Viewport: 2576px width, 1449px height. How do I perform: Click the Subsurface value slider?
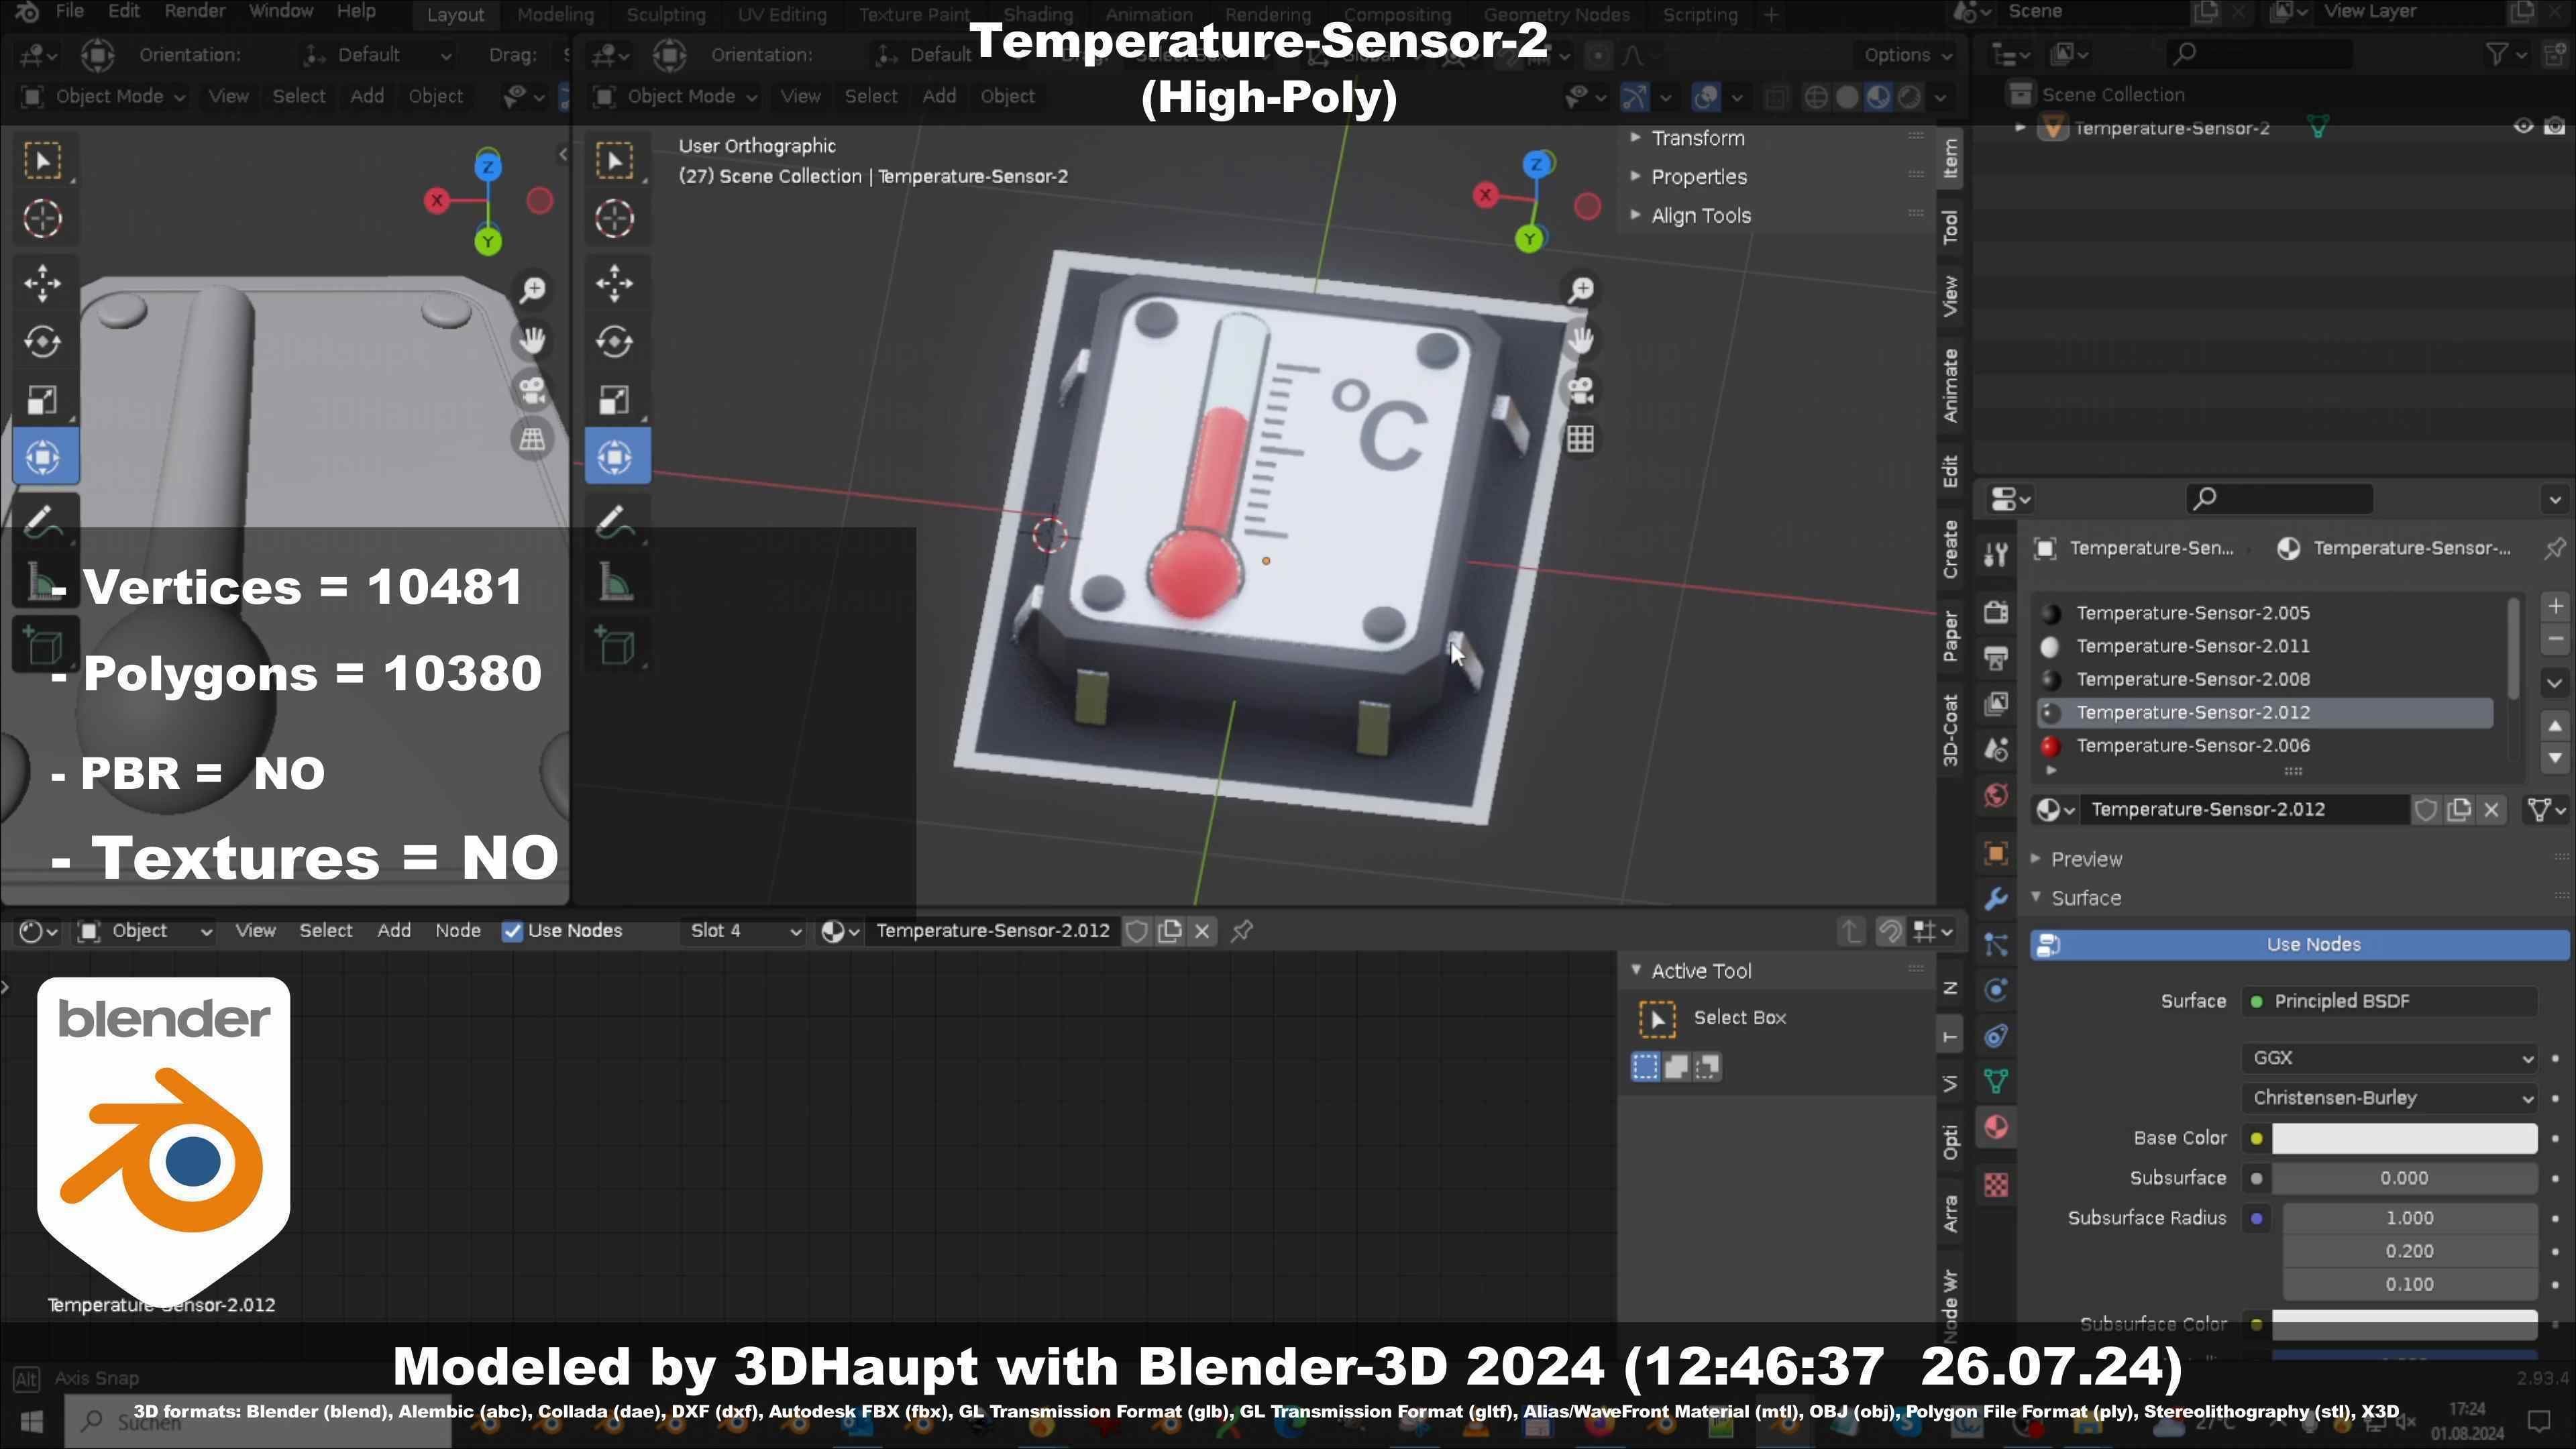pos(2404,1178)
